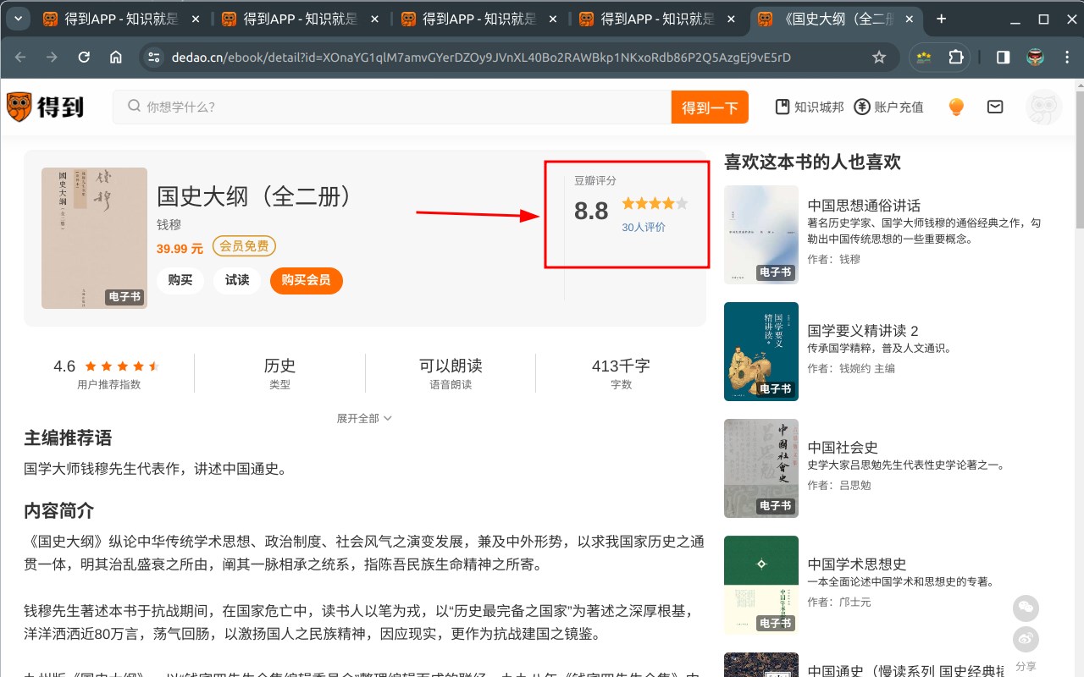Open the tab search dropdown arrow
This screenshot has height=677, width=1084.
(17, 19)
